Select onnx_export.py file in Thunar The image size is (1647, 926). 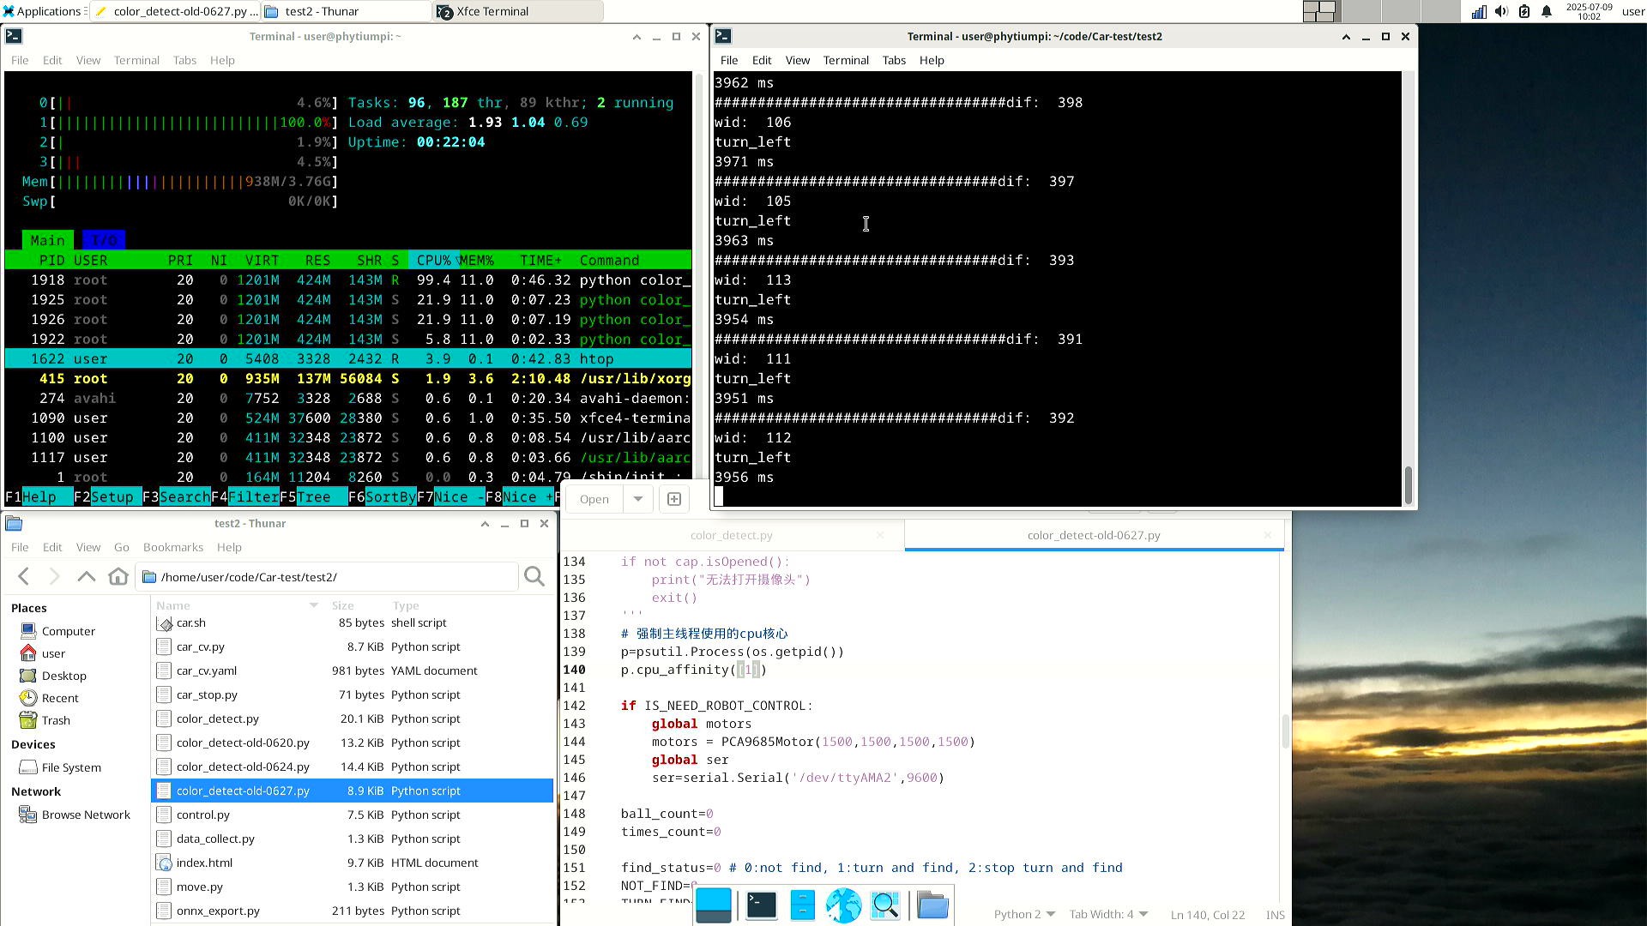click(218, 911)
